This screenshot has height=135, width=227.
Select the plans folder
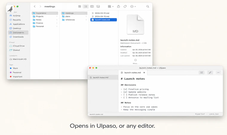[74, 16]
